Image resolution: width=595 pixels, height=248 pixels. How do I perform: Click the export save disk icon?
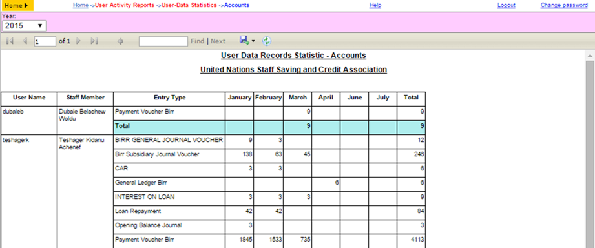(244, 40)
